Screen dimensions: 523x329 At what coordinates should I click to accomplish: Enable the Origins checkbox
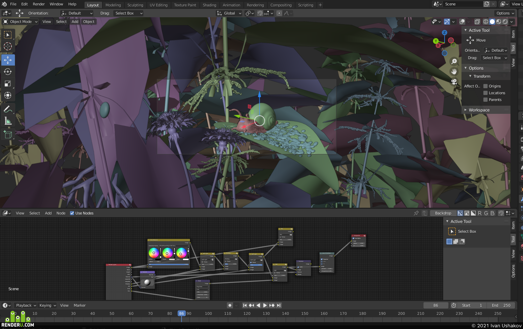pos(485,86)
